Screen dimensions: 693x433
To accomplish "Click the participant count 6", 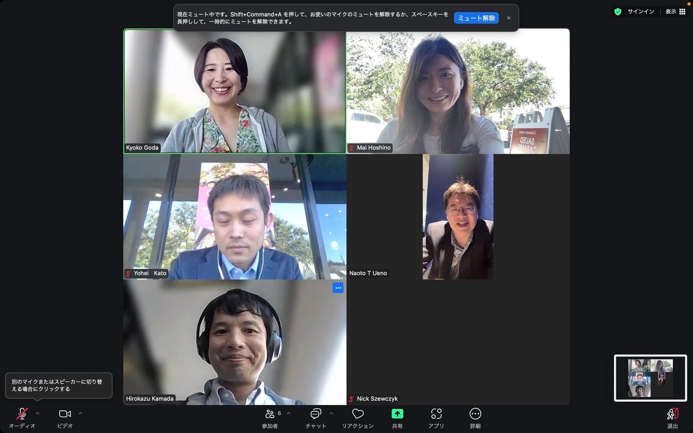I will point(279,413).
